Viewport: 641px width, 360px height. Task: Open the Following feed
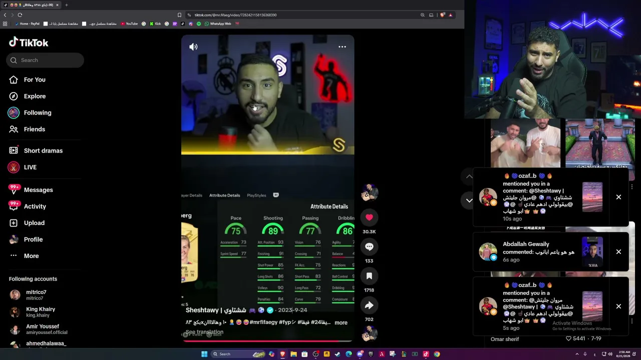[x=38, y=112]
